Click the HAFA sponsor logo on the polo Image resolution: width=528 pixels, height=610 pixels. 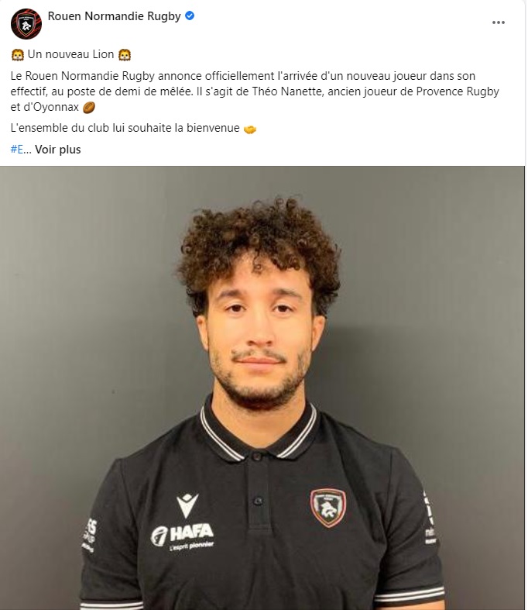click(182, 536)
